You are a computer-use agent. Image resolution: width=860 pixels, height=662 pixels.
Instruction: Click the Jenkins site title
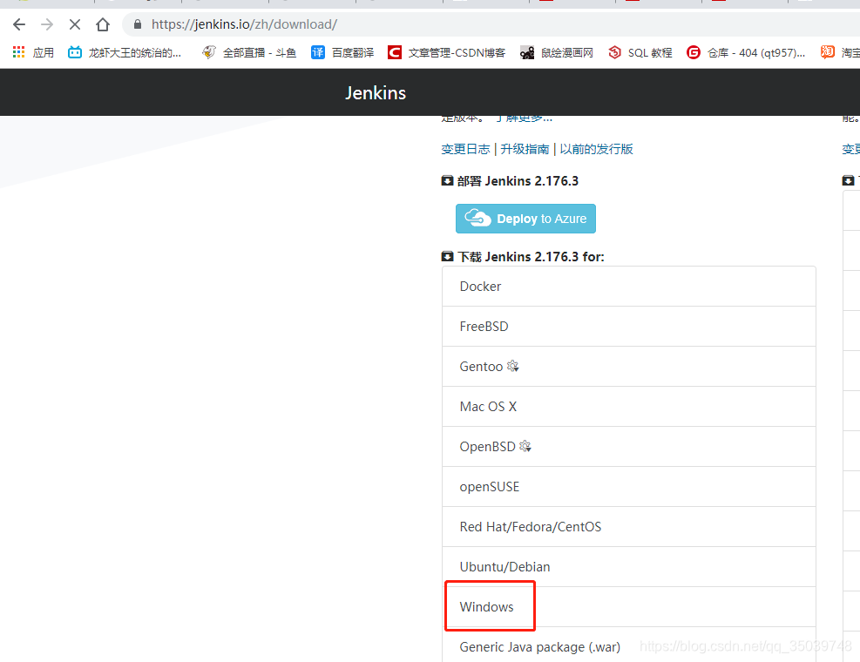click(x=376, y=92)
